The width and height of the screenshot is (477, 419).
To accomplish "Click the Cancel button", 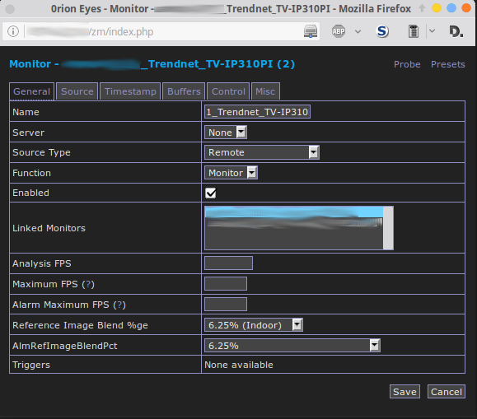I will click(447, 391).
